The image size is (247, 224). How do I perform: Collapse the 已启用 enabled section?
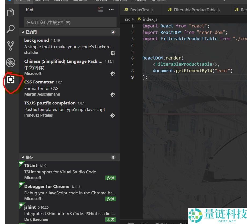23,32
